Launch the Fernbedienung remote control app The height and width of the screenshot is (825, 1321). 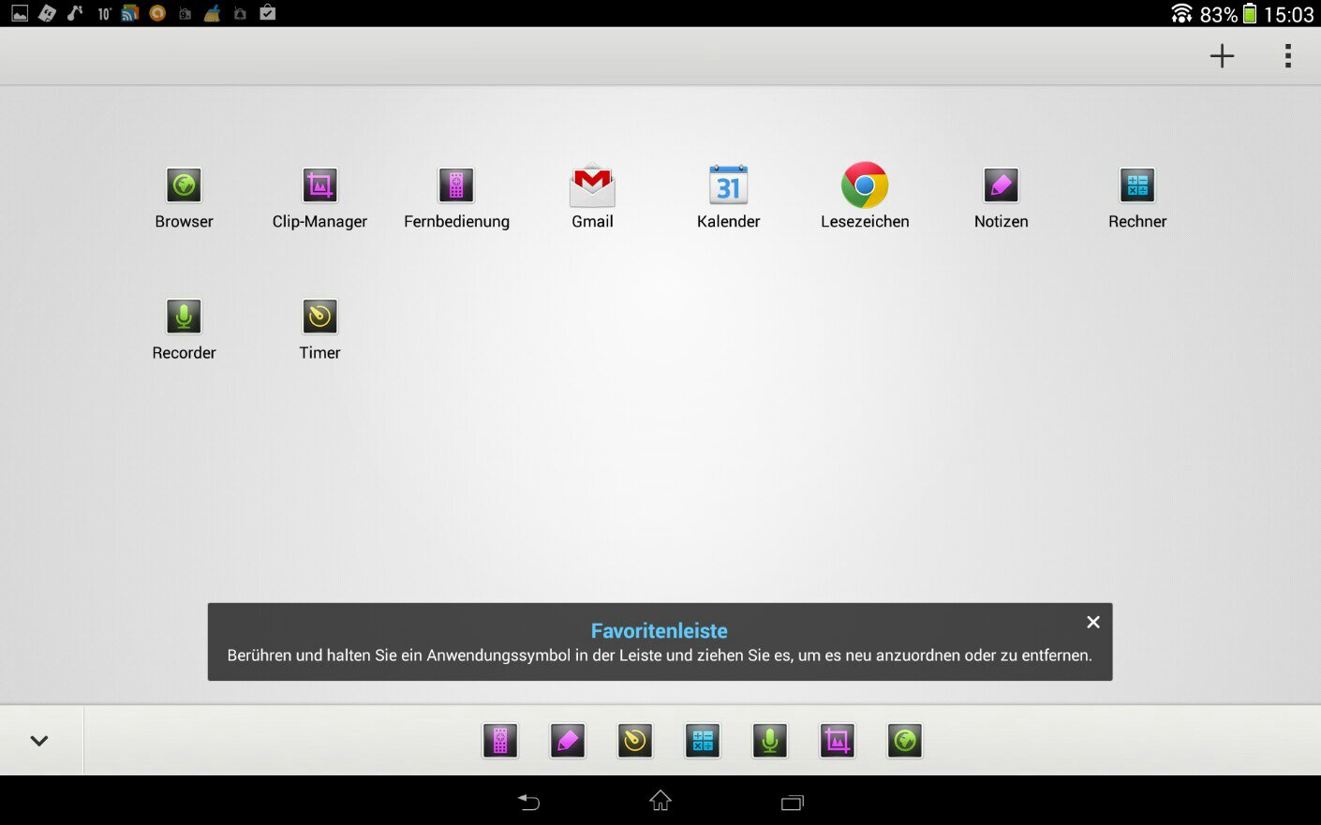[x=456, y=185]
